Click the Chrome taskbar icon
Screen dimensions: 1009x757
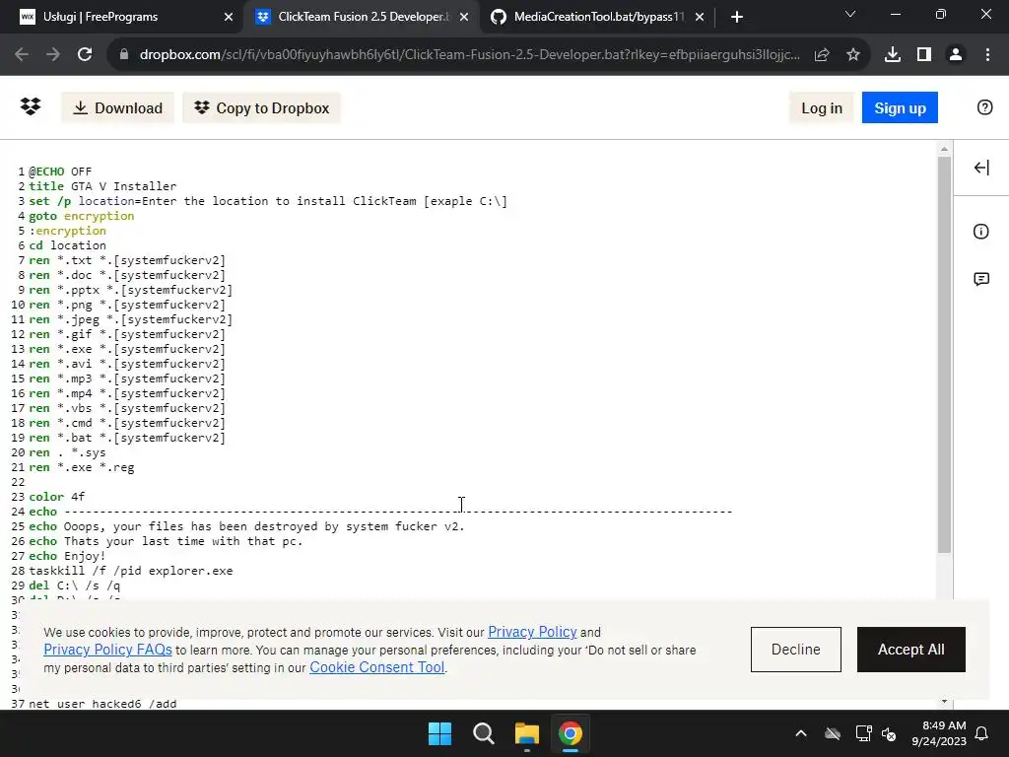pyautogui.click(x=570, y=733)
